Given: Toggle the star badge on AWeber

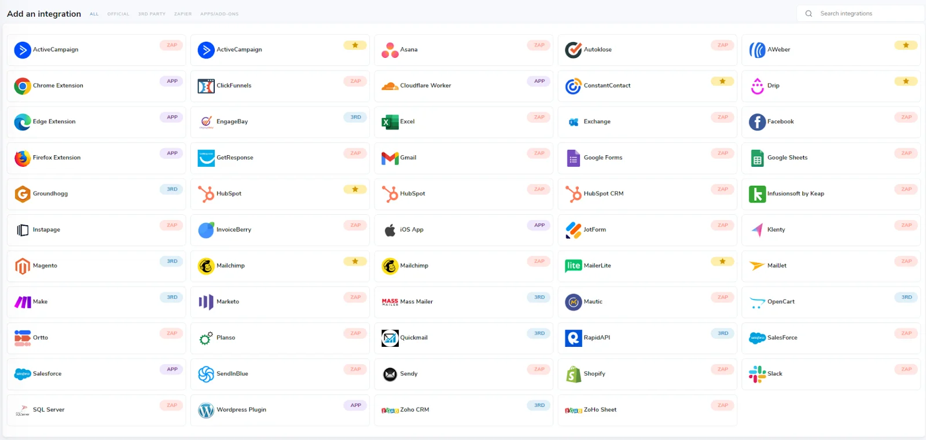Looking at the screenshot, I should 905,45.
